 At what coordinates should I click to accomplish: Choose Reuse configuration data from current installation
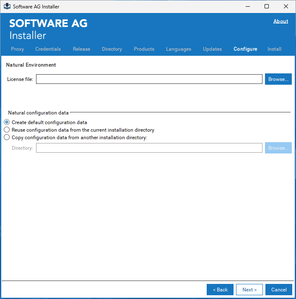[x=7, y=130]
